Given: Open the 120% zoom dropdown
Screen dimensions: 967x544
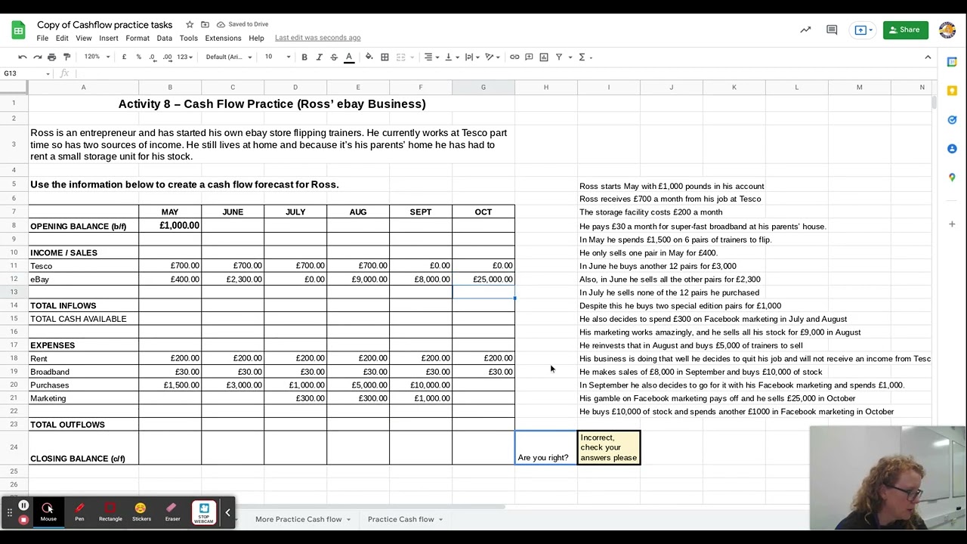Looking at the screenshot, I should (x=97, y=57).
